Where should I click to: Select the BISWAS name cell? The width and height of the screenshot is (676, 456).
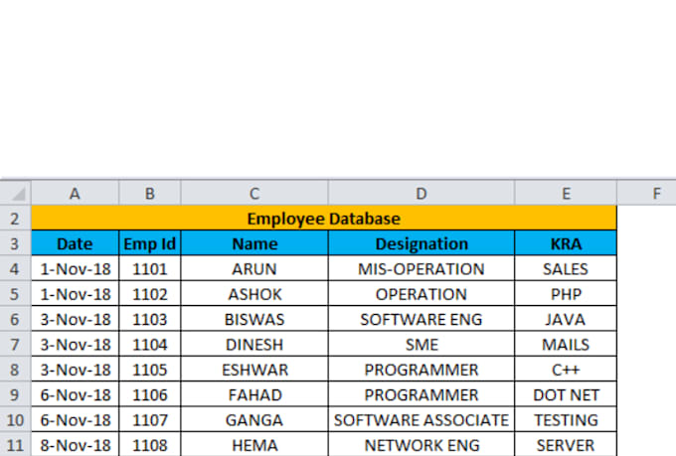tap(254, 319)
